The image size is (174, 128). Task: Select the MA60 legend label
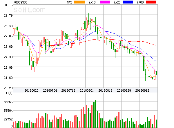coord(140,2)
